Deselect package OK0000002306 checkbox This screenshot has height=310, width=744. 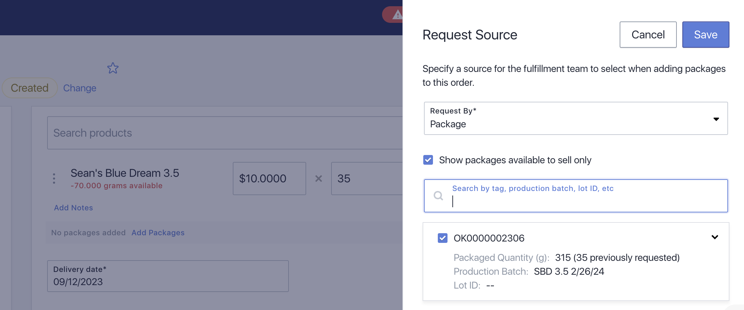(443, 238)
